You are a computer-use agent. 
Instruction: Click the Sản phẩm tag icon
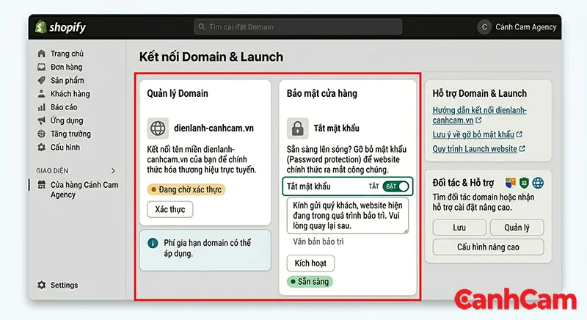pyautogui.click(x=42, y=81)
